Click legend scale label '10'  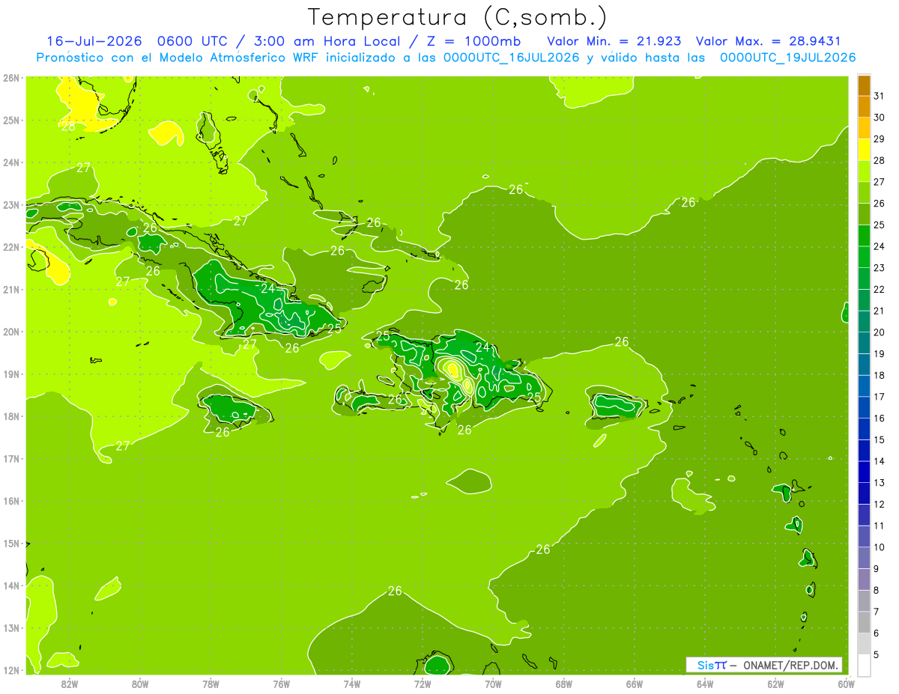tap(879, 547)
